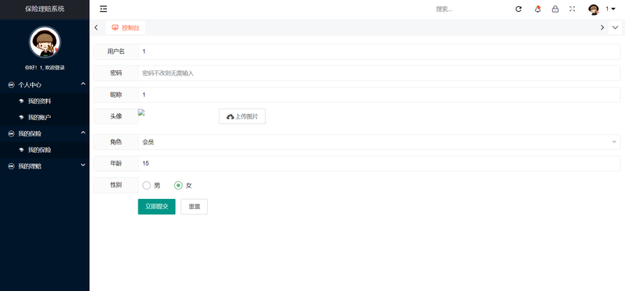Click the 上传图片 upload button
Screen dimensions: 625x291
pos(242,116)
